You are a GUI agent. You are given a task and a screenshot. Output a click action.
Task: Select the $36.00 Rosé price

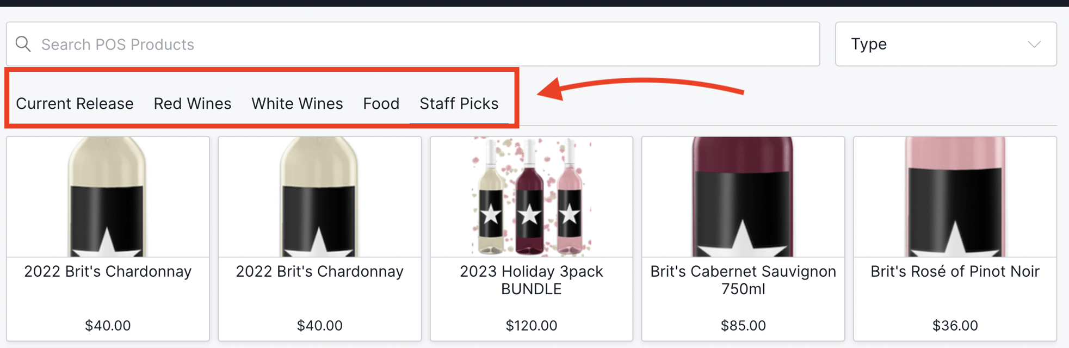(954, 325)
